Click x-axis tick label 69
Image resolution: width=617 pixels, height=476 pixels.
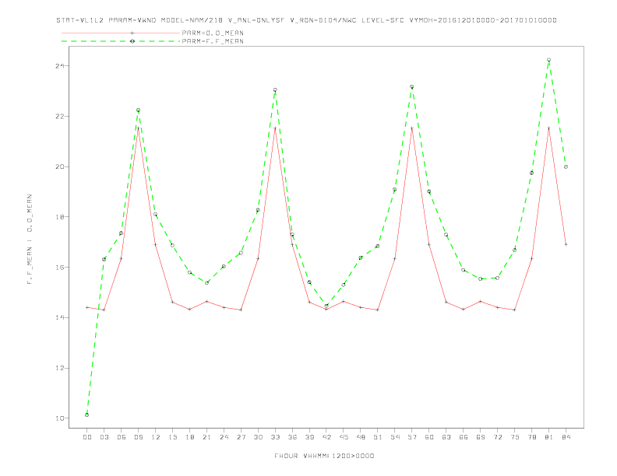[x=481, y=437]
